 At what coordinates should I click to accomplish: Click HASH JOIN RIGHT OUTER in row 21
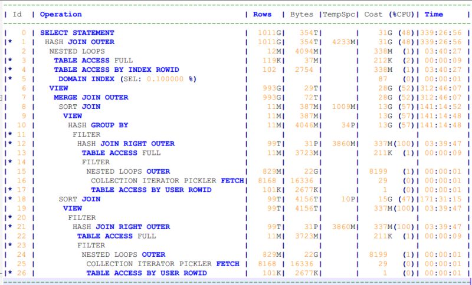[x=121, y=227]
